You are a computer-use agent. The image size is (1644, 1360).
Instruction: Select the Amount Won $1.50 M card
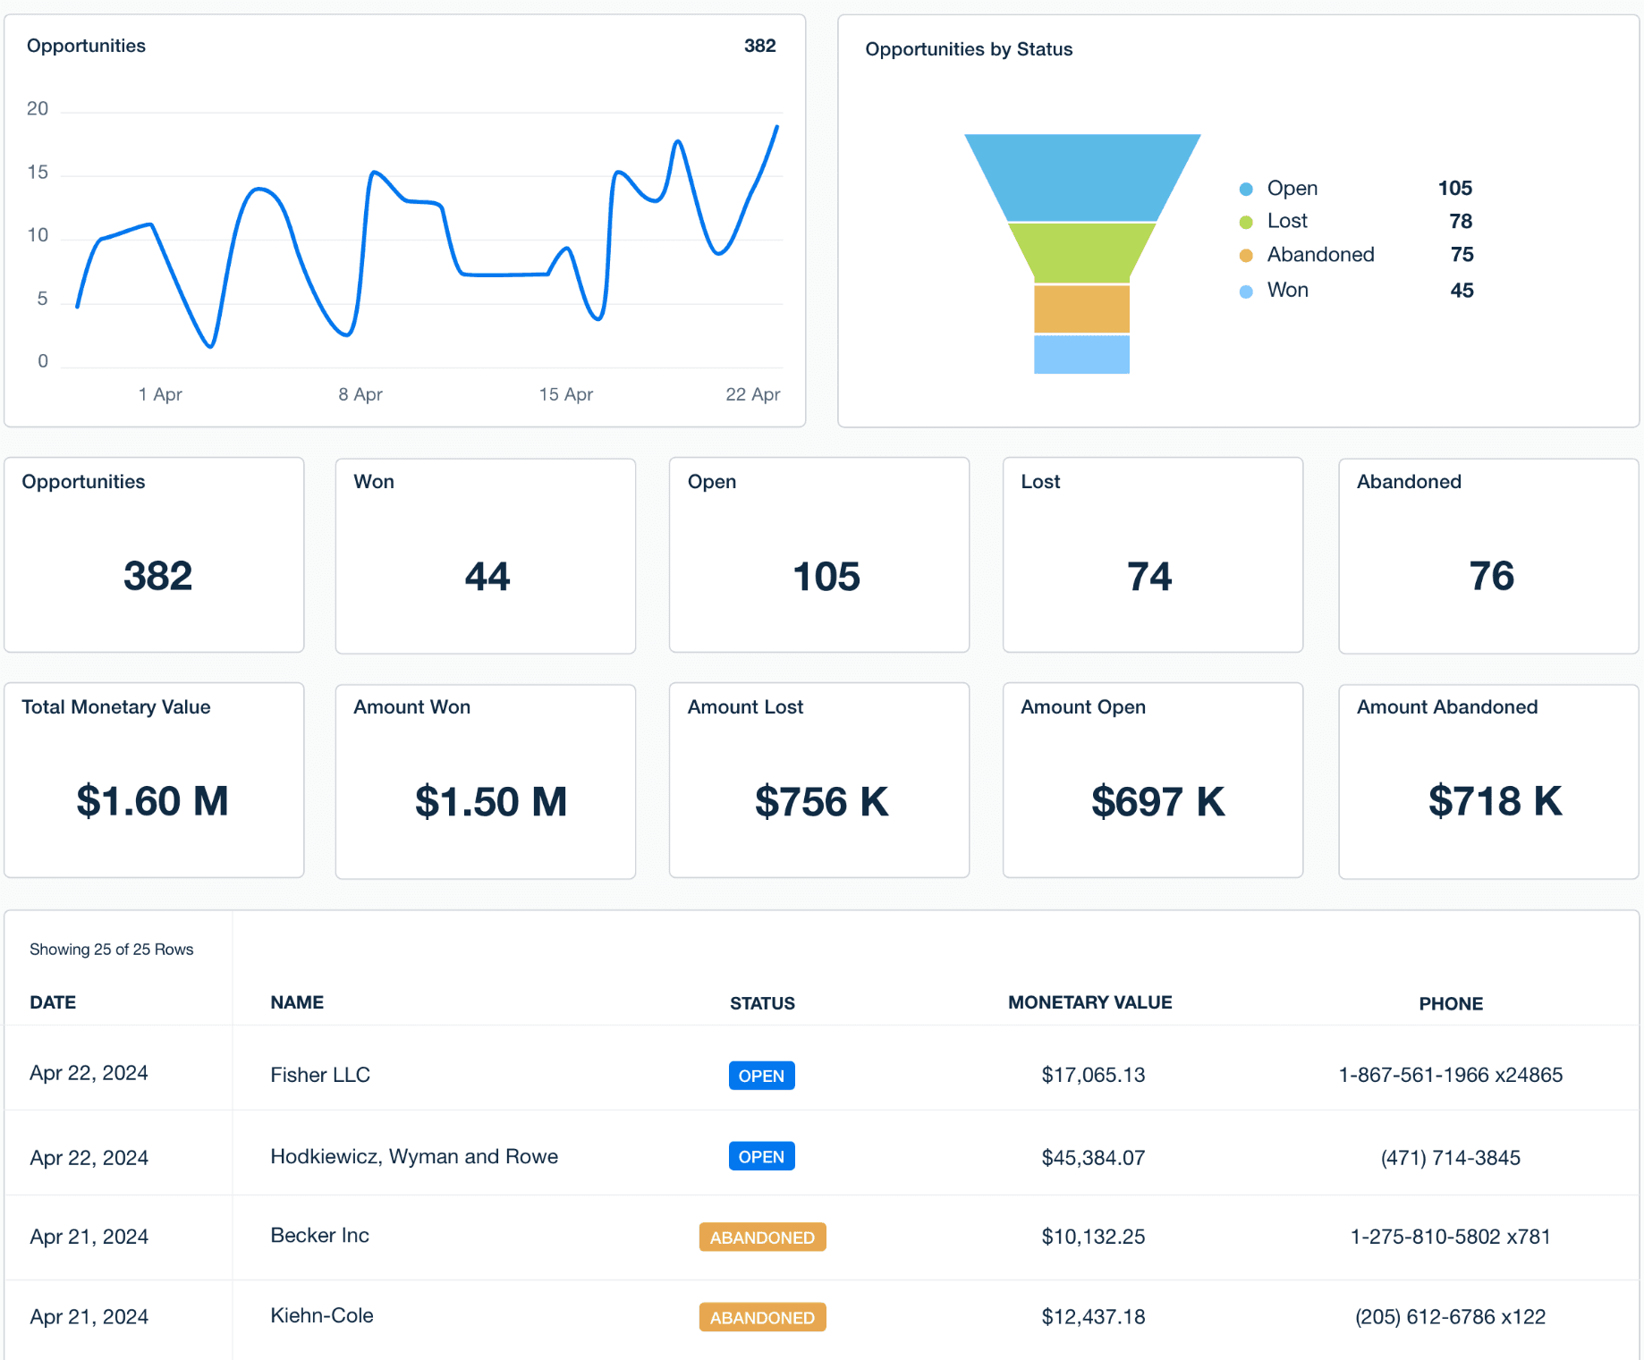[486, 781]
